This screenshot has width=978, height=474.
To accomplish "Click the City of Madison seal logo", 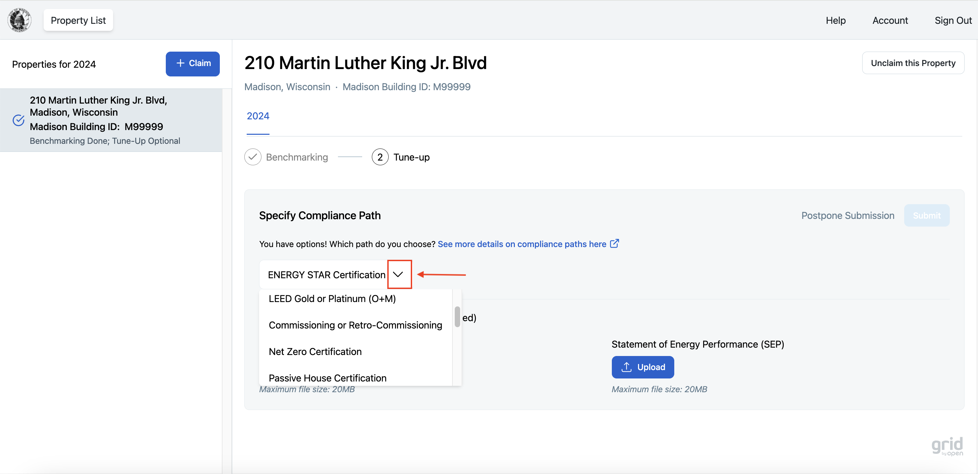I will [19, 20].
